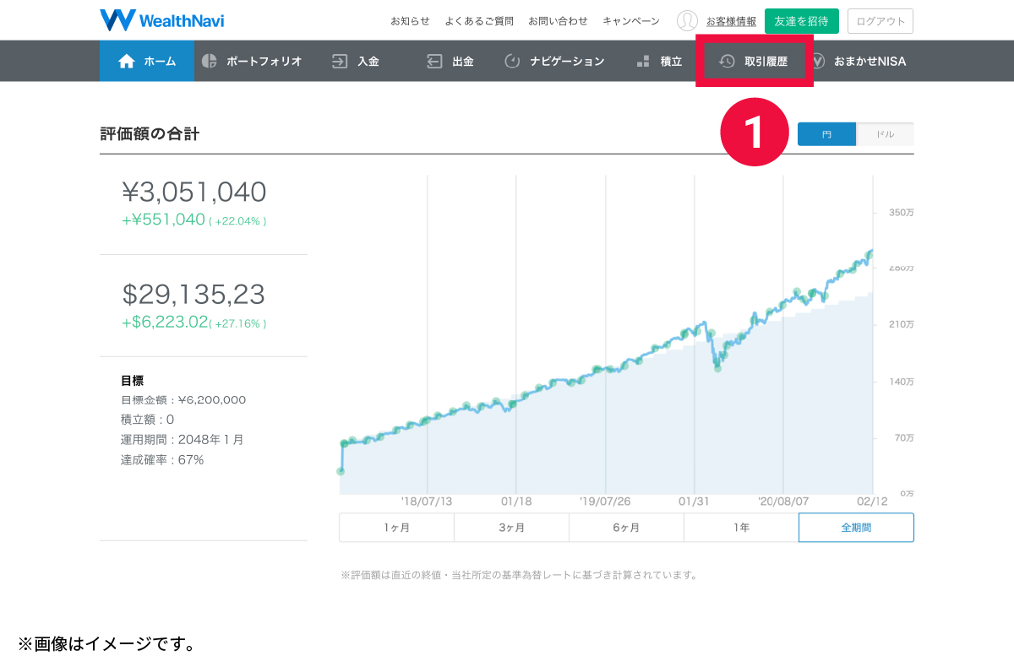Go to the 入金 page

click(356, 61)
